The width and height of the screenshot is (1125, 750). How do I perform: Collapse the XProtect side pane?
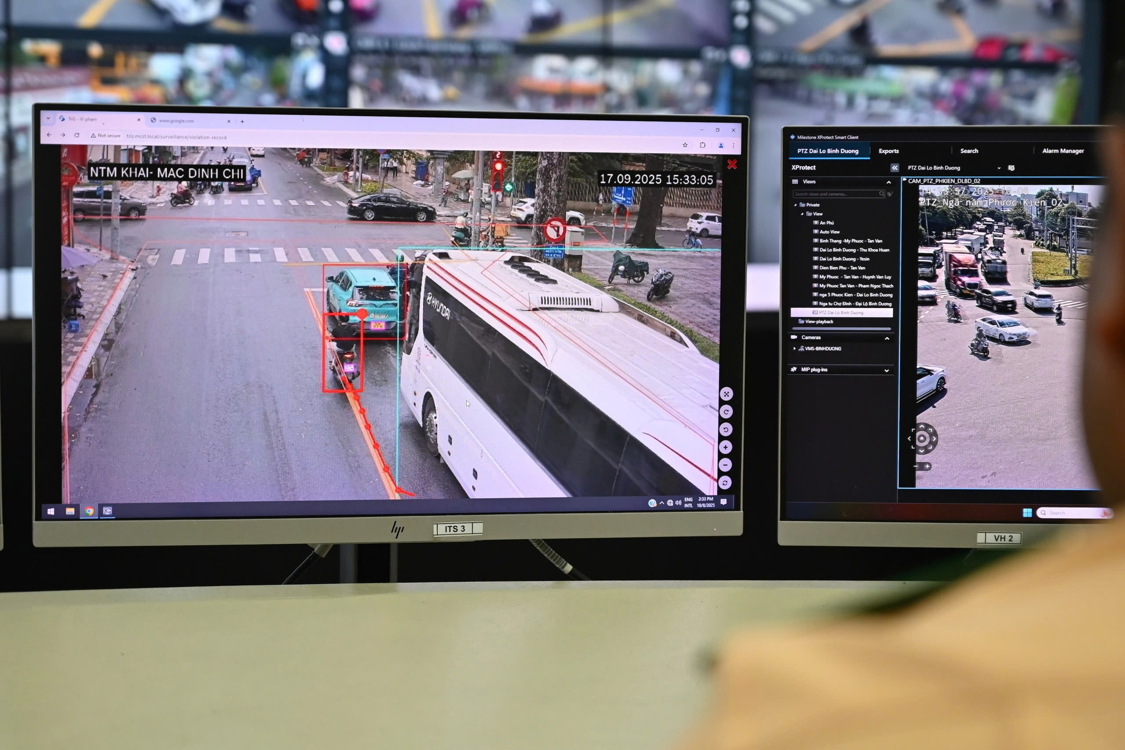[894, 168]
